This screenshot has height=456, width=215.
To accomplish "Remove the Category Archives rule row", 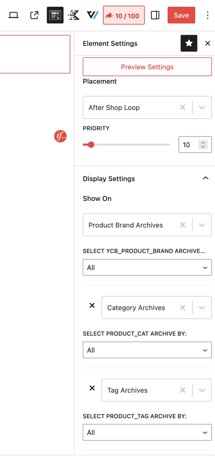I will (x=92, y=306).
